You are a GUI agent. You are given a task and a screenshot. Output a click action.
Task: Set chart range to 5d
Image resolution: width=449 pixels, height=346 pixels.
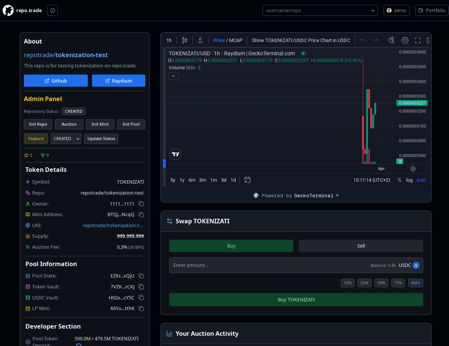click(x=224, y=180)
